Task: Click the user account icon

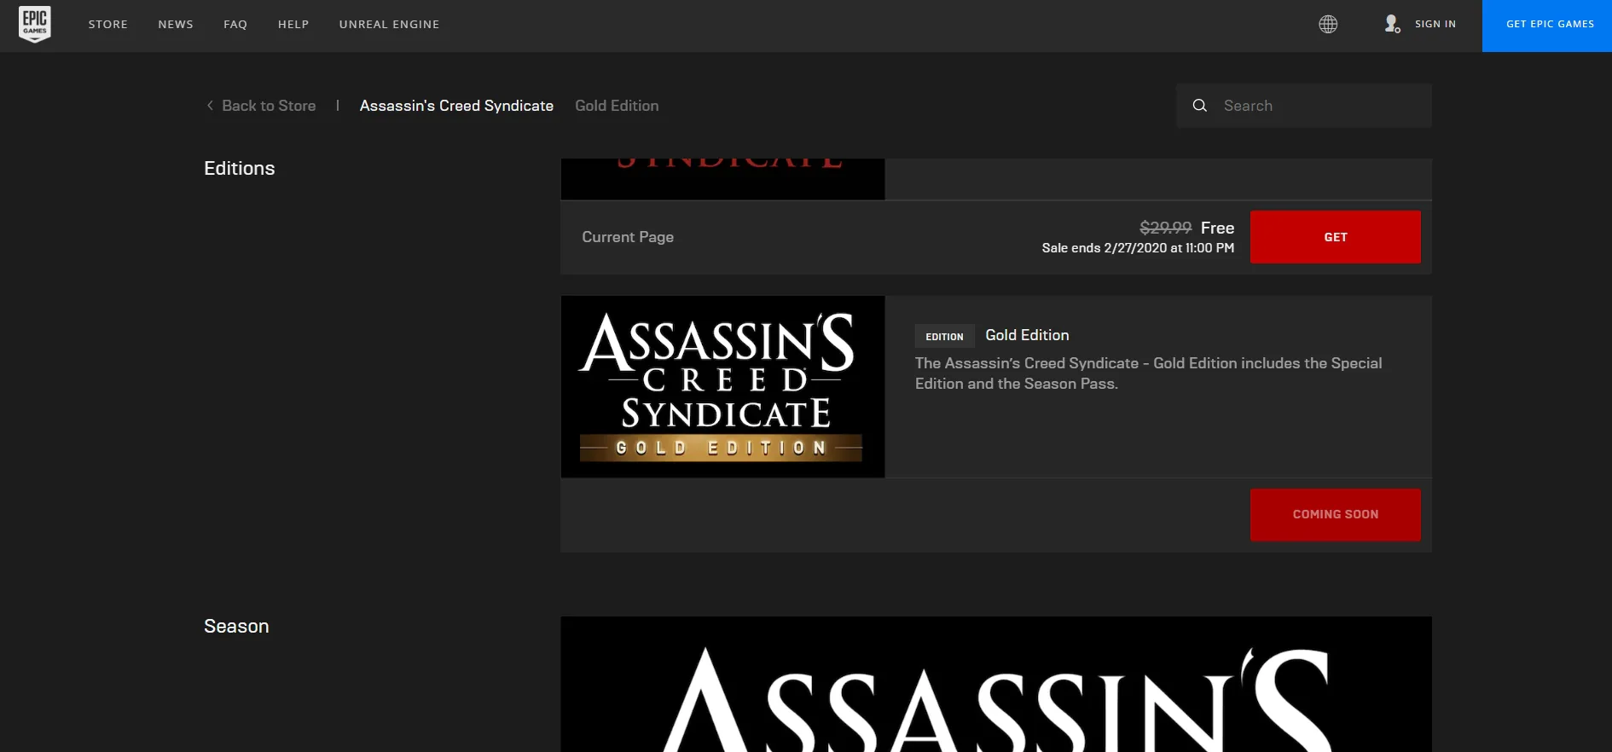Action: (x=1392, y=24)
